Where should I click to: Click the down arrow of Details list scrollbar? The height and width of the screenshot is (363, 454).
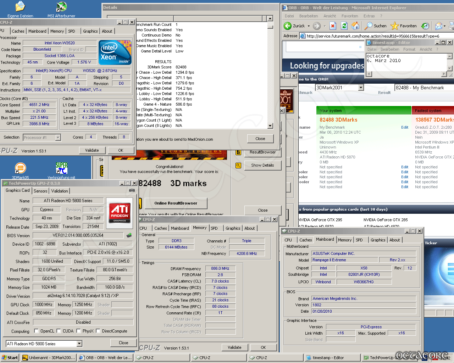click(x=270, y=126)
